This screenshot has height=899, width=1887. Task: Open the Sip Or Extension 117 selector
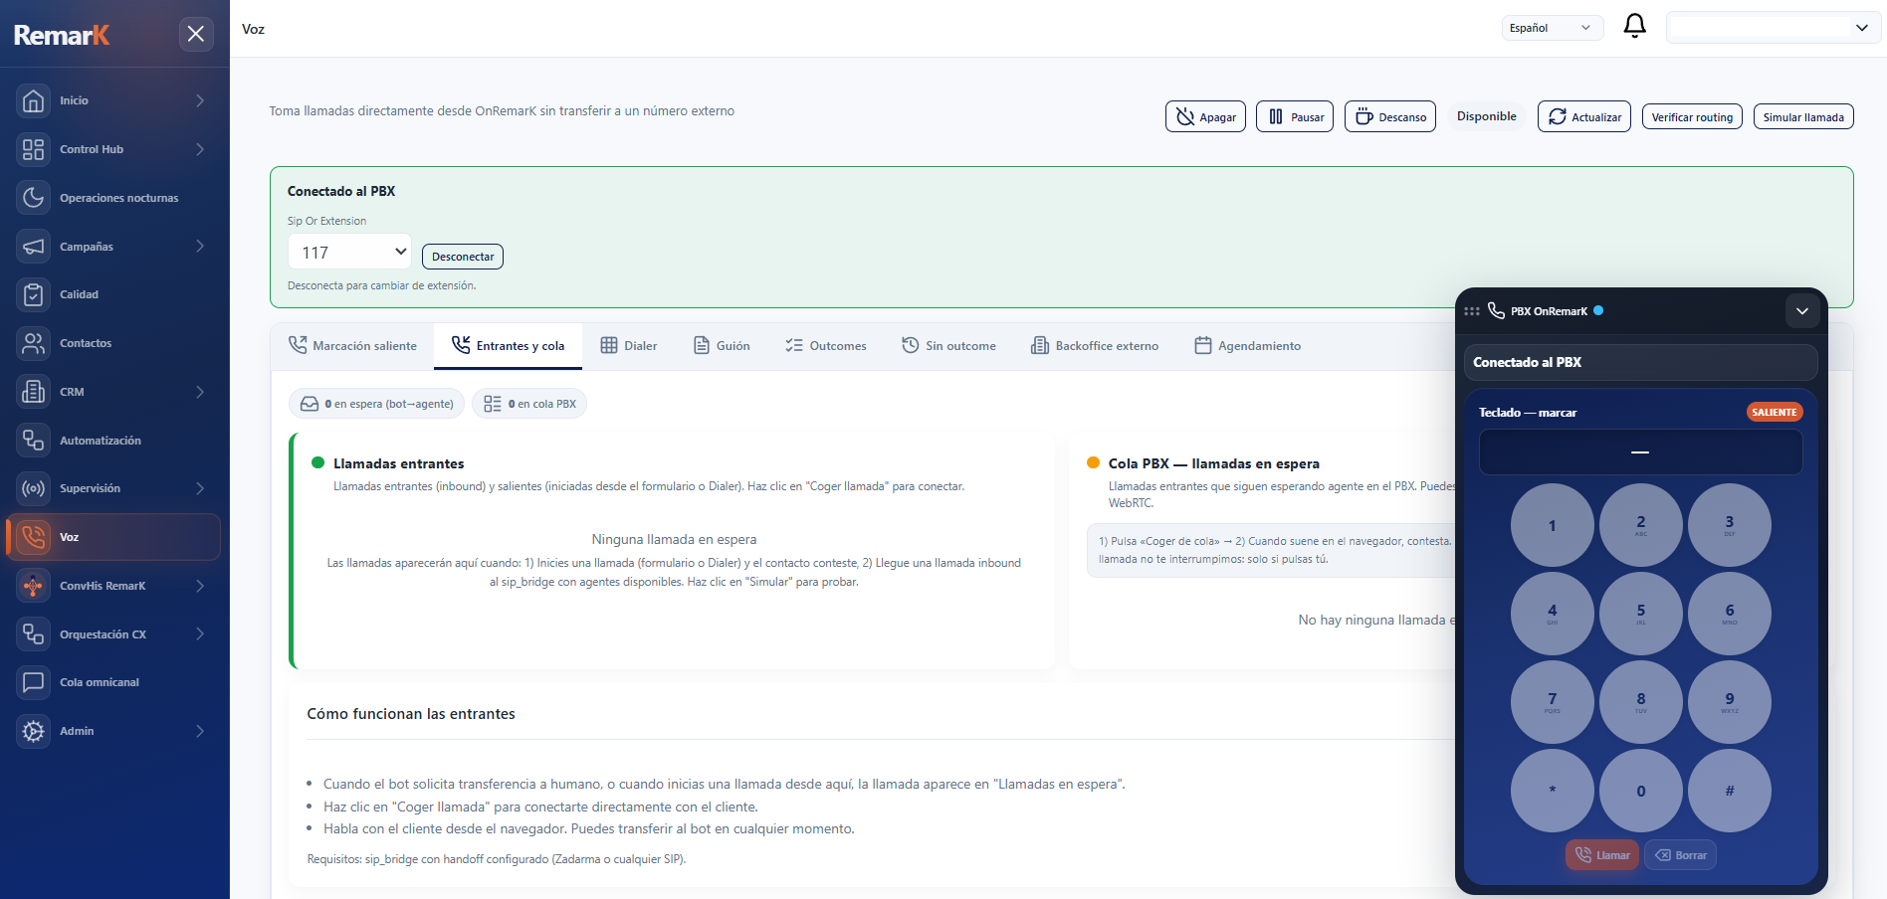(349, 253)
